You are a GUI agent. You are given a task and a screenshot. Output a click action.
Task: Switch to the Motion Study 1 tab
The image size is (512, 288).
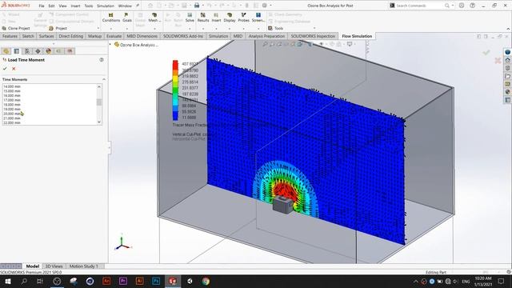pos(84,266)
